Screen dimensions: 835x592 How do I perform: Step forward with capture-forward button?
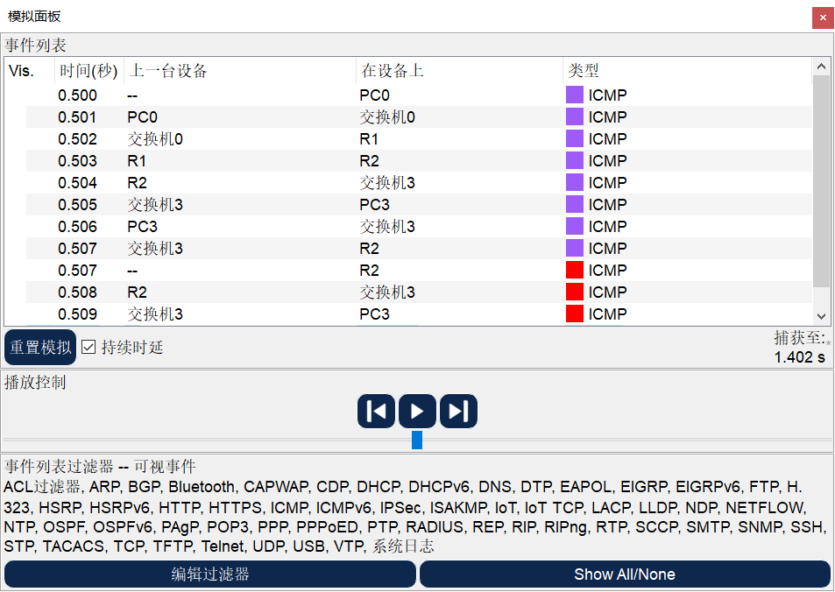pyautogui.click(x=458, y=411)
